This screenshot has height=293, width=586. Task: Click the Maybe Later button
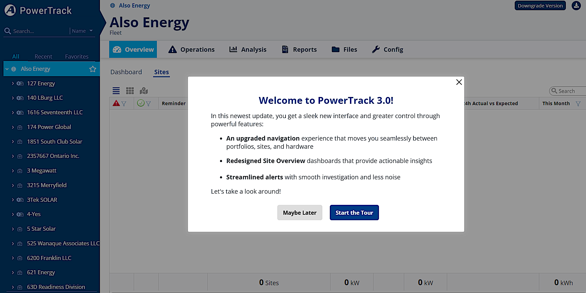(x=300, y=213)
